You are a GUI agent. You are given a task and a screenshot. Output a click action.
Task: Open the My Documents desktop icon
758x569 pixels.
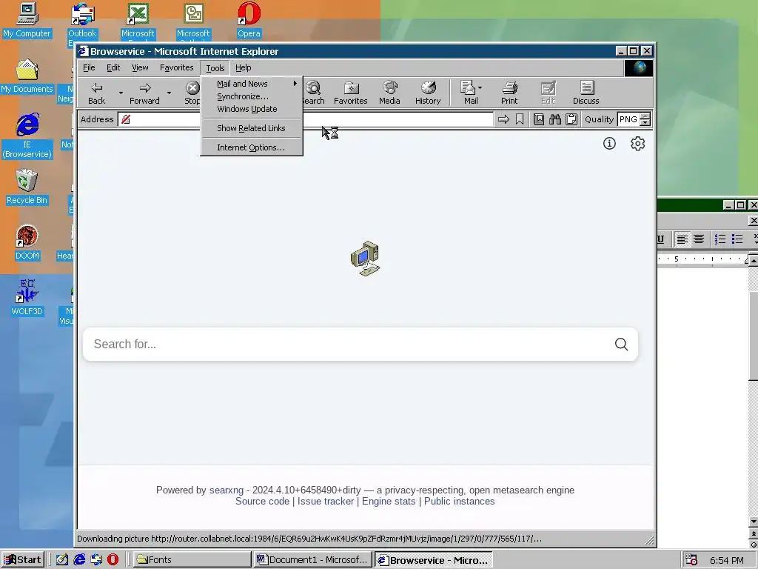[27, 76]
